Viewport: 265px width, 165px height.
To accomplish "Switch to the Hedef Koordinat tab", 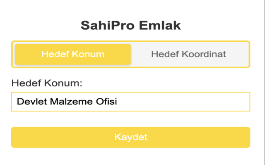I will [x=189, y=54].
